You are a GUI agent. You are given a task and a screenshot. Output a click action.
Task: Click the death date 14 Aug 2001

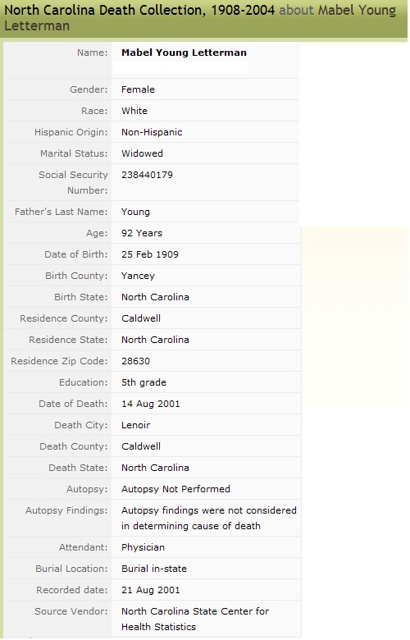(151, 404)
